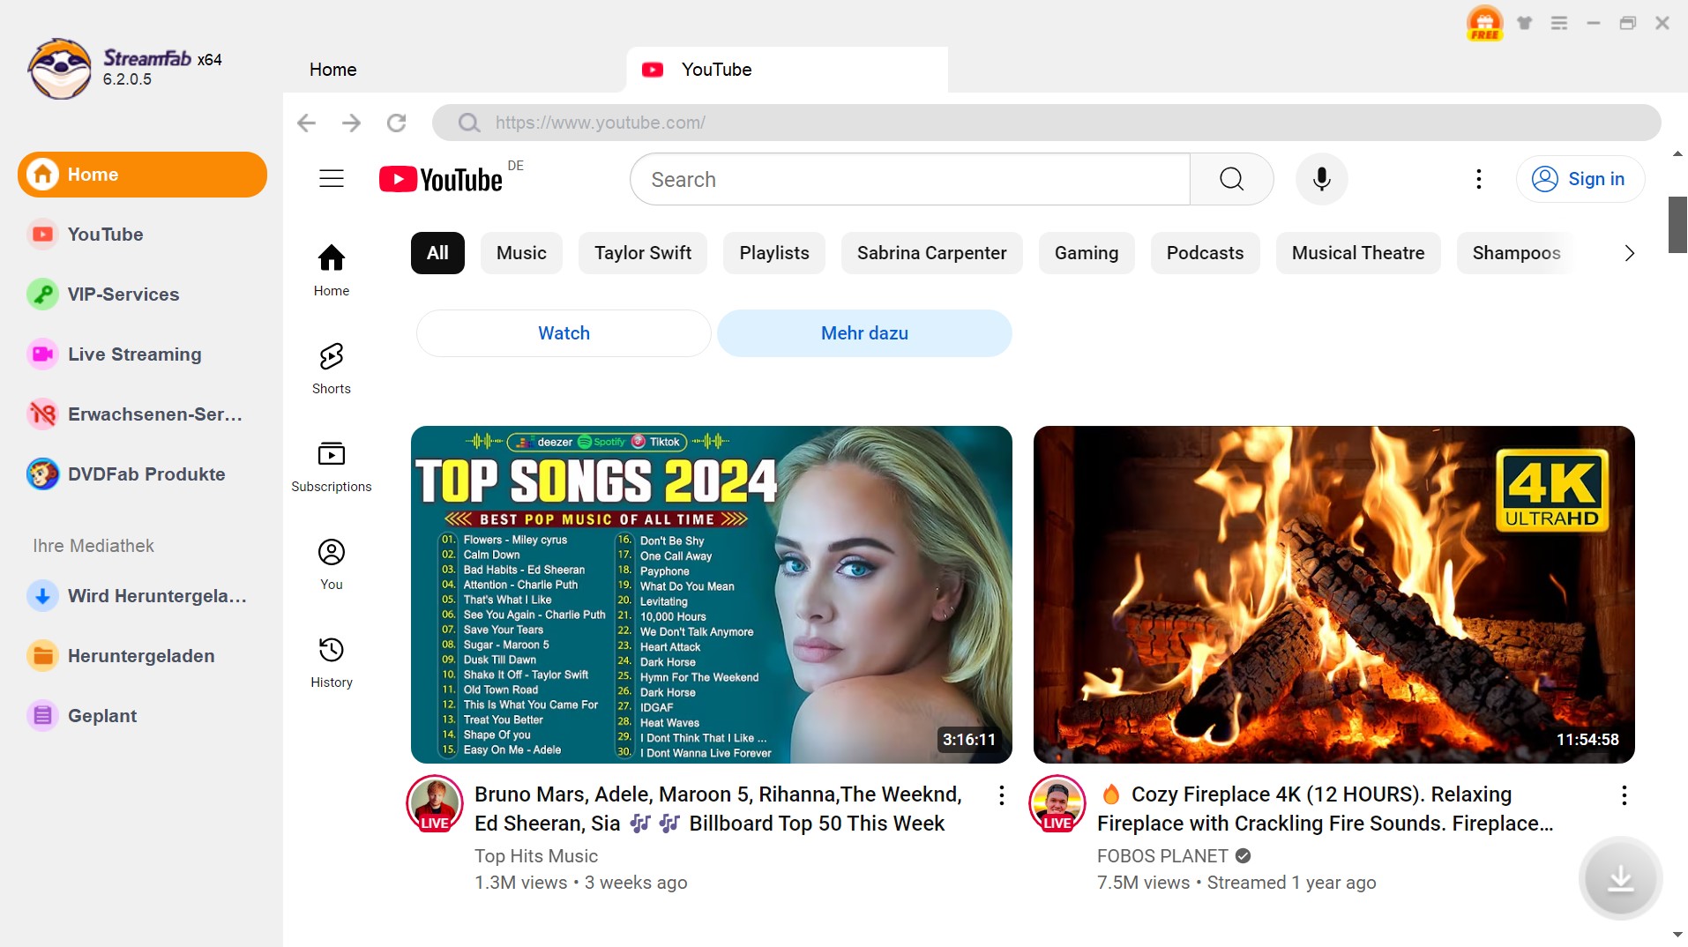Open History in the mini sidebar

[332, 662]
